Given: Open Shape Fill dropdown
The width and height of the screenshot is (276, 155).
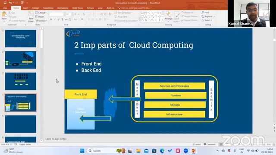Looking at the screenshot, I should [188, 12].
